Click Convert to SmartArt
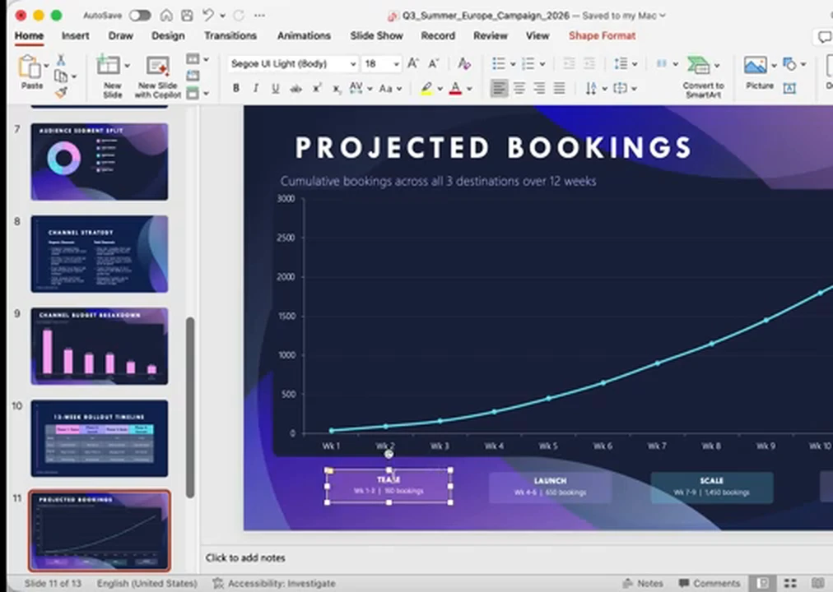The height and width of the screenshot is (592, 833). click(x=703, y=77)
